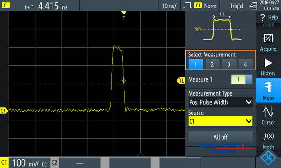Select the TL trigger level marker
The width and height of the screenshot is (281, 168).
pos(181,81)
